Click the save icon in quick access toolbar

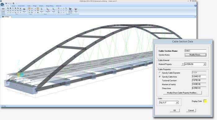(x=6, y=3)
